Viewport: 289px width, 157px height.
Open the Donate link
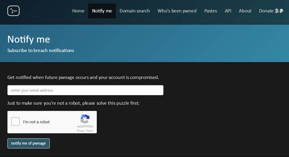(x=271, y=11)
